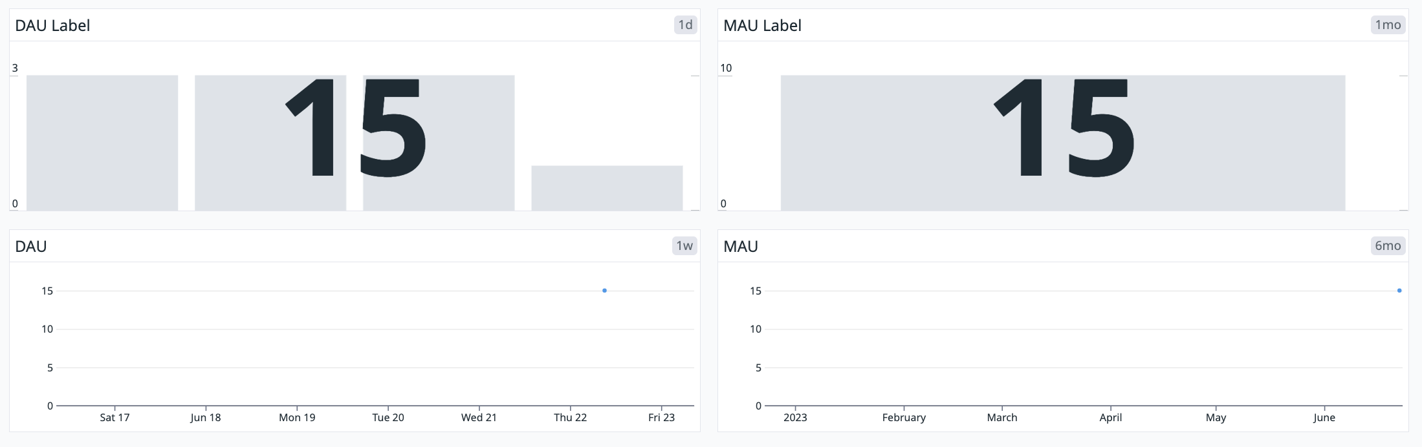The height and width of the screenshot is (447, 1422).
Task: Click the first gray bar in DAU Label
Action: pyautogui.click(x=102, y=143)
